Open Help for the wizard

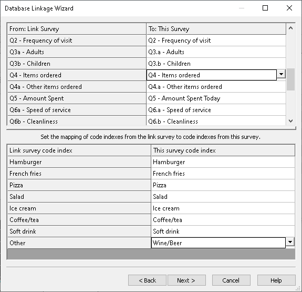276,280
